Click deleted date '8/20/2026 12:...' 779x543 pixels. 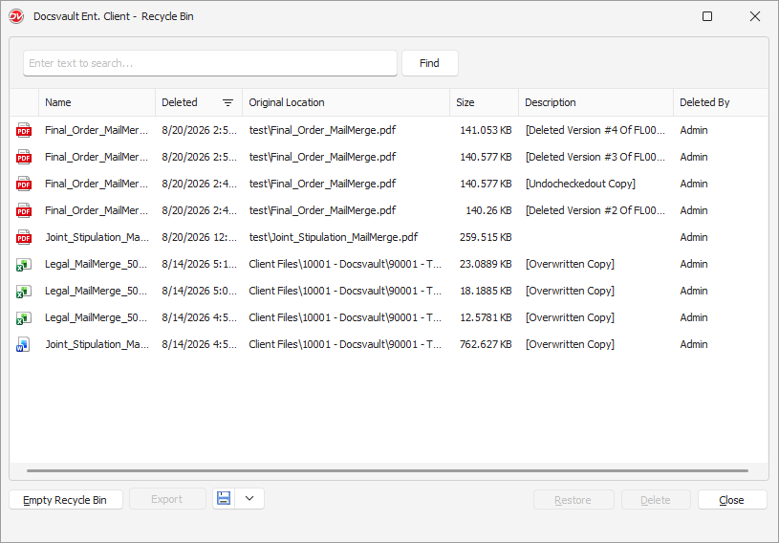point(199,237)
